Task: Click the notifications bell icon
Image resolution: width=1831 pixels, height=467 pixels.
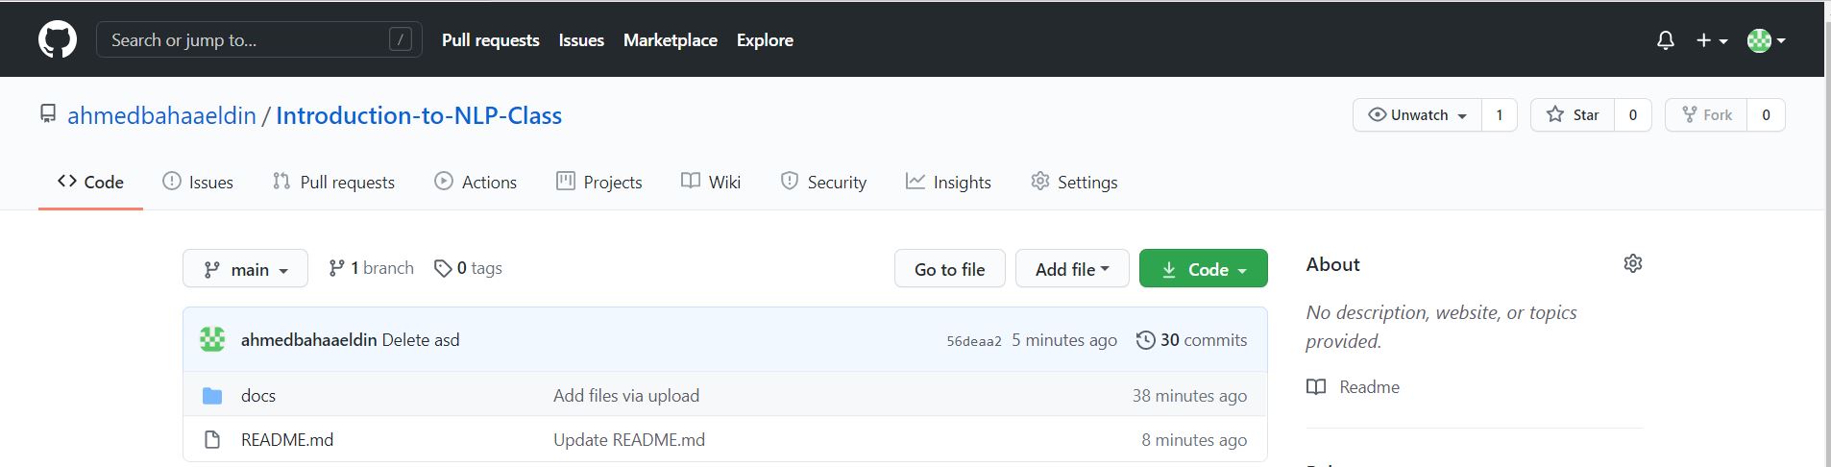Action: [x=1666, y=40]
